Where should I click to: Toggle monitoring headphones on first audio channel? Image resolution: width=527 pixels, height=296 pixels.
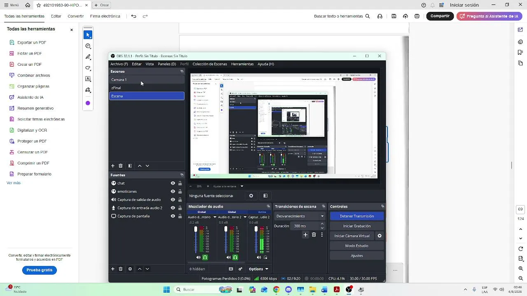[205, 257]
